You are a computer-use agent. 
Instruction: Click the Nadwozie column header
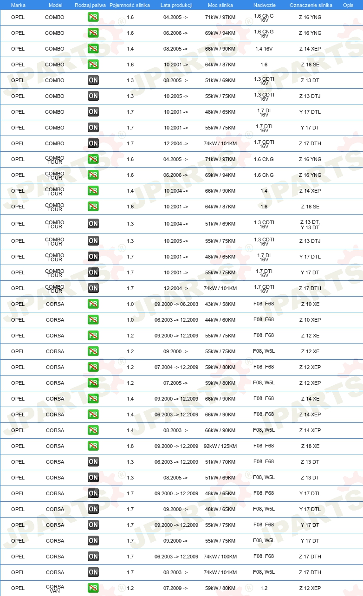264,5
